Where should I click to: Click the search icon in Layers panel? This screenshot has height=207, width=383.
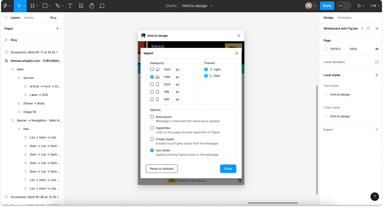pyautogui.click(x=6, y=18)
